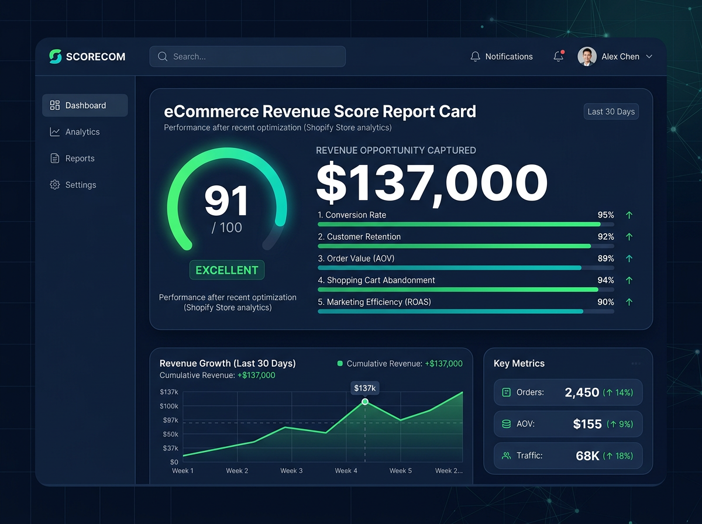This screenshot has height=524, width=702.
Task: Focus the Search input field
Action: (247, 57)
